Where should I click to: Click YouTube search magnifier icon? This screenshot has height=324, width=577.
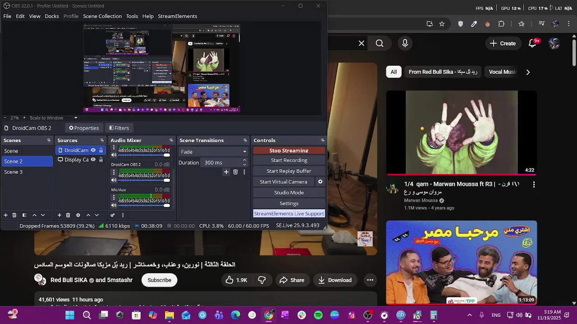pyautogui.click(x=380, y=43)
